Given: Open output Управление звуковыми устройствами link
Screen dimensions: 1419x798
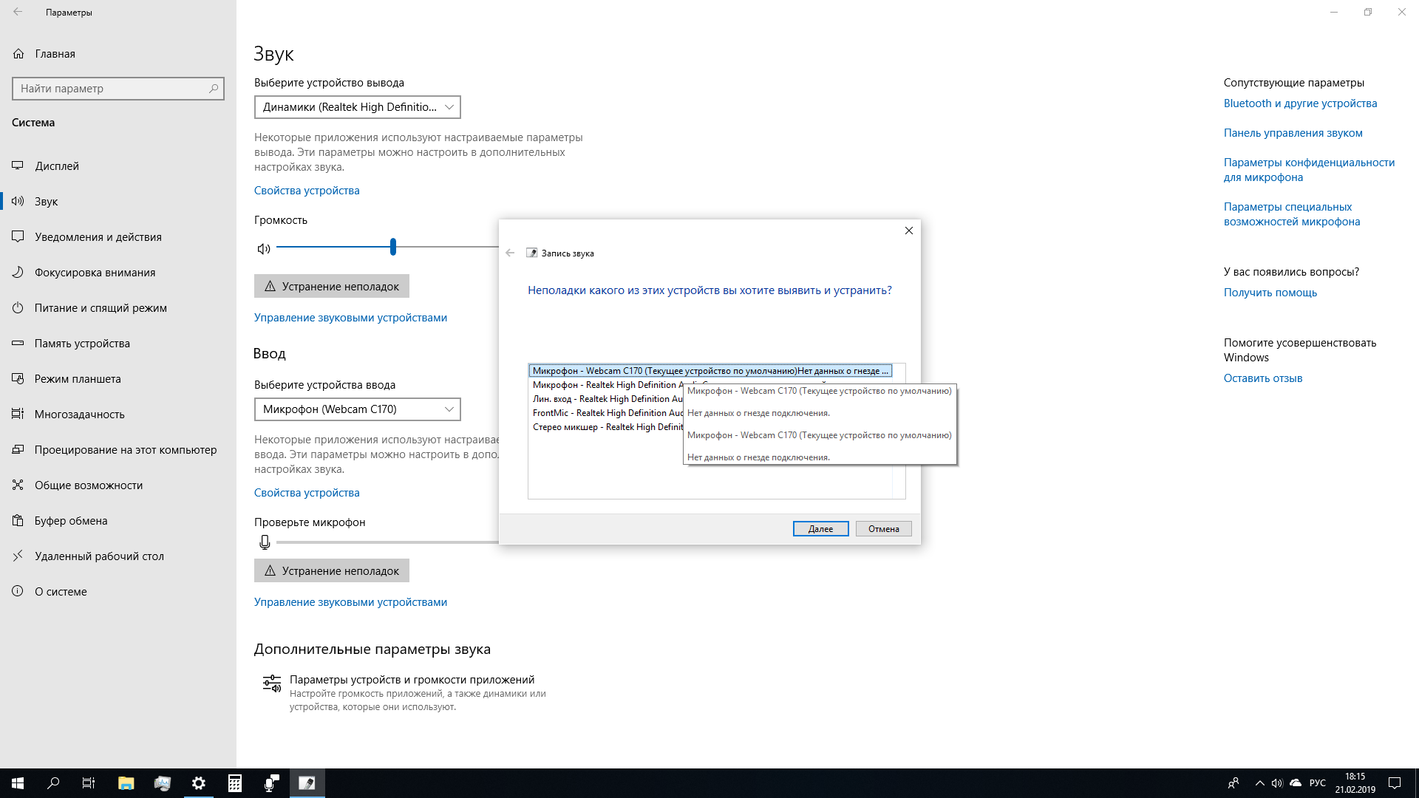Looking at the screenshot, I should [350, 318].
